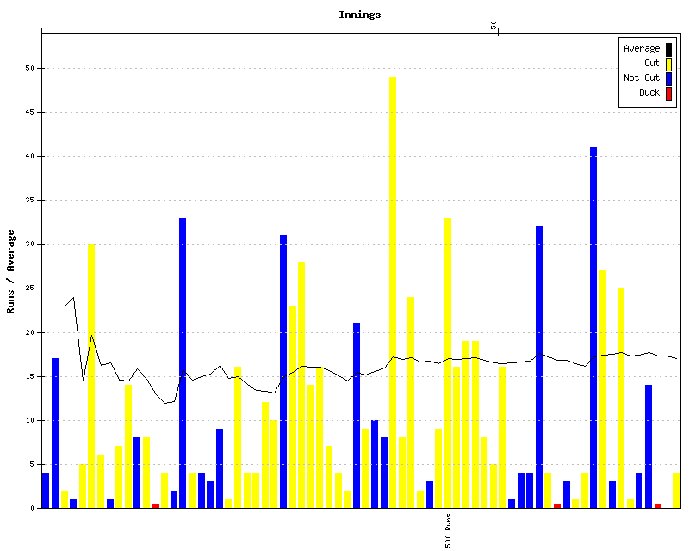Click the "500 Runs" marker below the x-axis
This screenshot has width=689, height=551.
click(448, 531)
